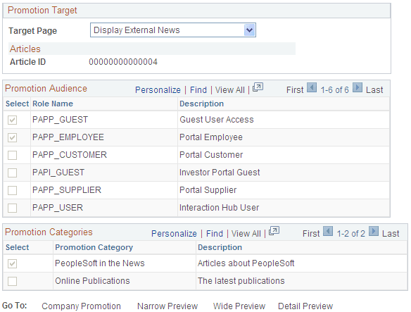Click Portal Customer description

211,155
